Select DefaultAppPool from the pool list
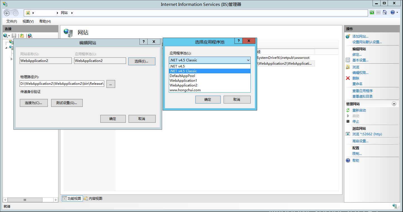This screenshot has width=403, height=212. pos(182,76)
